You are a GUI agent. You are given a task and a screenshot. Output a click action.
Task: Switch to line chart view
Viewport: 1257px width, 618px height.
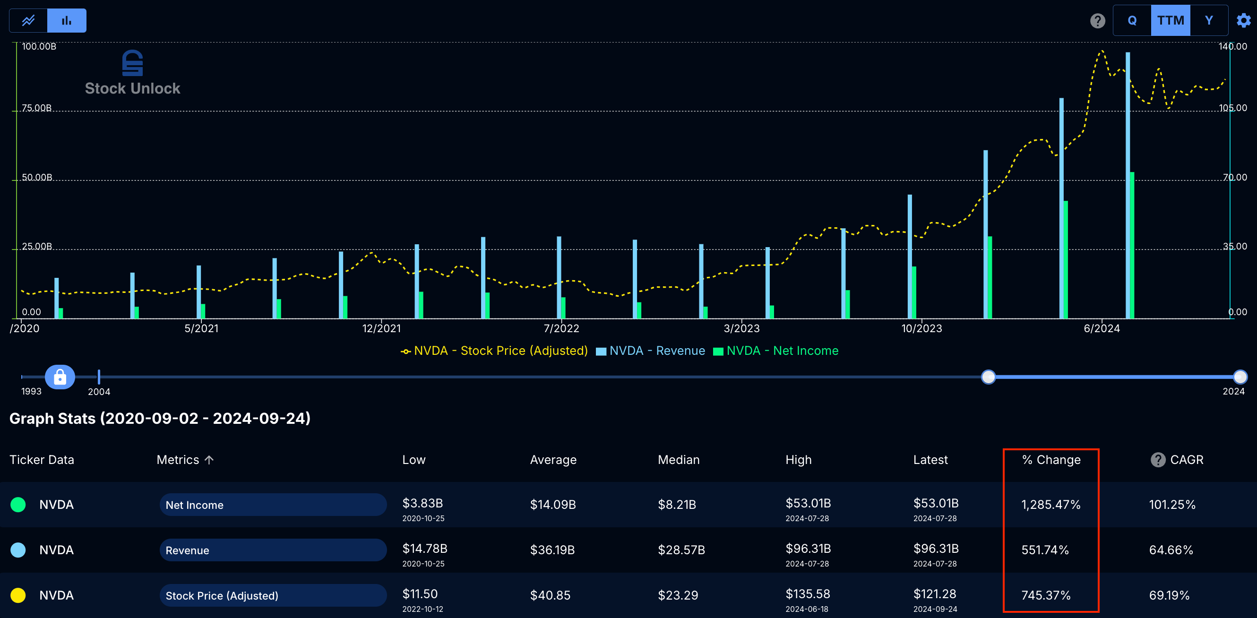tap(28, 20)
